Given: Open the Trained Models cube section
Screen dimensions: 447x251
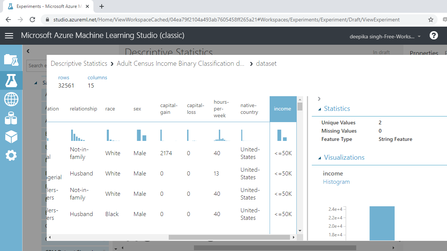Looking at the screenshot, I should (x=11, y=137).
